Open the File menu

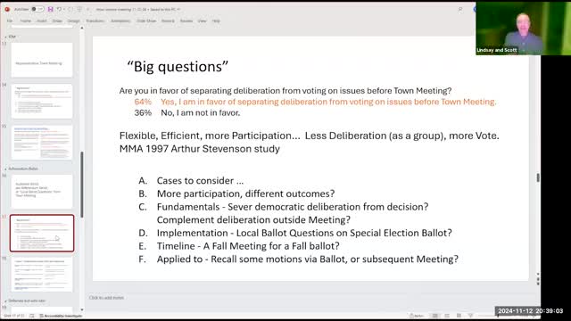(10, 21)
